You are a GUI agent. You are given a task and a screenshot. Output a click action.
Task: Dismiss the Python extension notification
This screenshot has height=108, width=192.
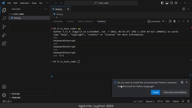pyautogui.click(x=186, y=82)
